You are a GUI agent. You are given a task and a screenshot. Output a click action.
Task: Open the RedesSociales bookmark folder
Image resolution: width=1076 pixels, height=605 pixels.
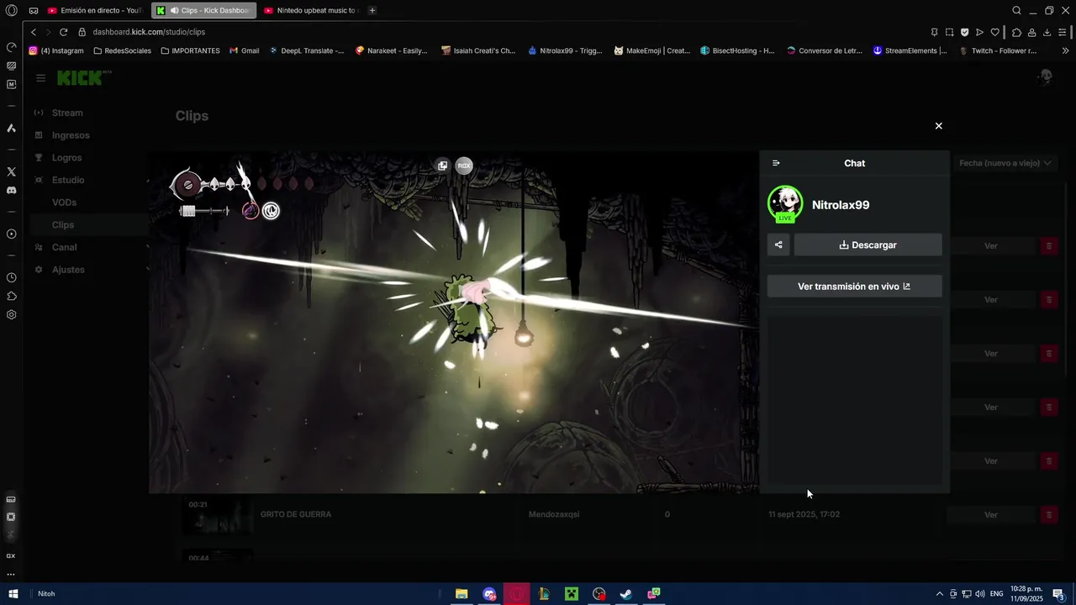[123, 50]
